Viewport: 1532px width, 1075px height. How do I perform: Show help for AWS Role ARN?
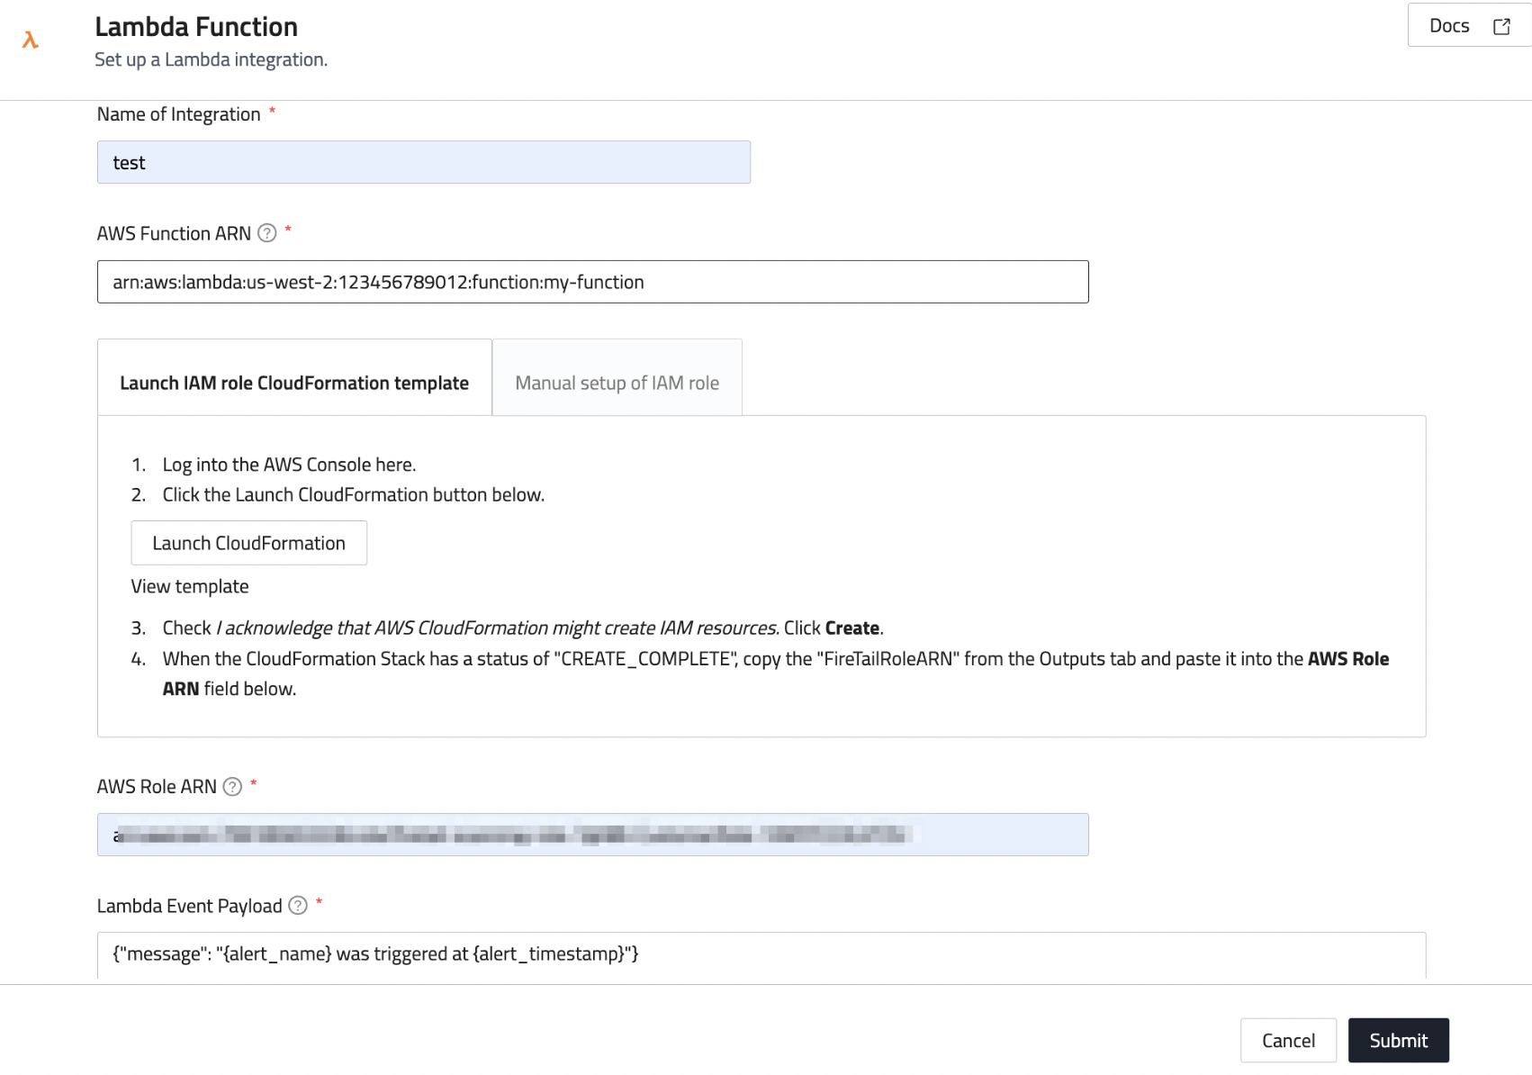coord(232,787)
